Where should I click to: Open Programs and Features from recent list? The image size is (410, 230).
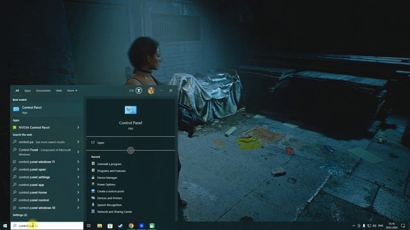(x=108, y=171)
